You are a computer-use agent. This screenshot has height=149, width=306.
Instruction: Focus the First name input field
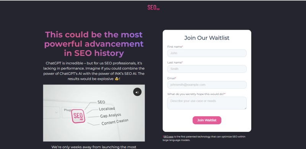pyautogui.click(x=207, y=53)
